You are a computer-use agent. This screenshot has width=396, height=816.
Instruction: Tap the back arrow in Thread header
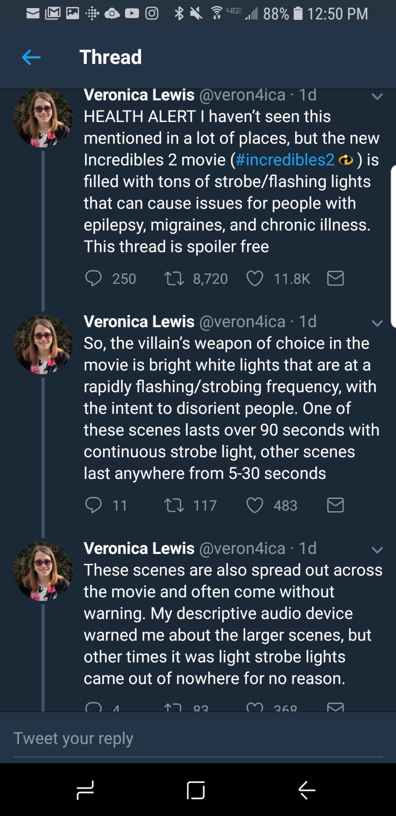pyautogui.click(x=31, y=57)
